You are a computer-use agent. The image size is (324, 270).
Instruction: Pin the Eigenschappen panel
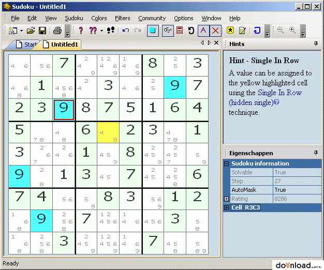click(316, 153)
